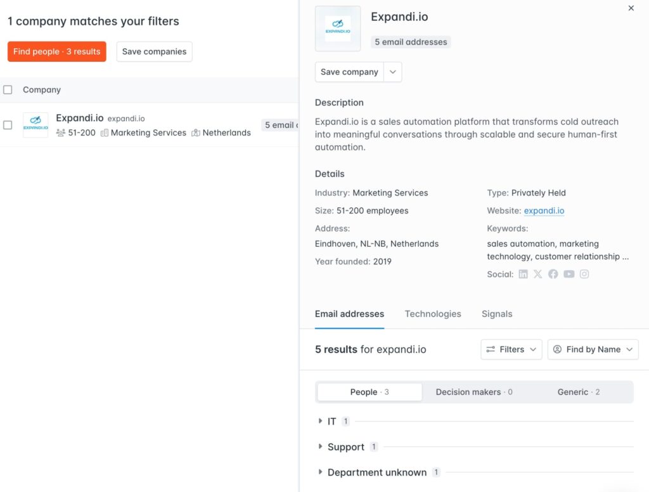Toggle the select-all Company checkbox
Screen dimensions: 649x492
(x=8, y=90)
